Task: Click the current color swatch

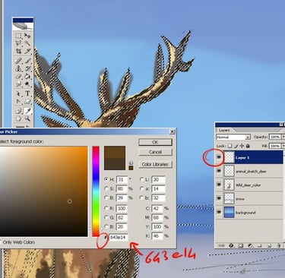Action: pyautogui.click(x=115, y=164)
